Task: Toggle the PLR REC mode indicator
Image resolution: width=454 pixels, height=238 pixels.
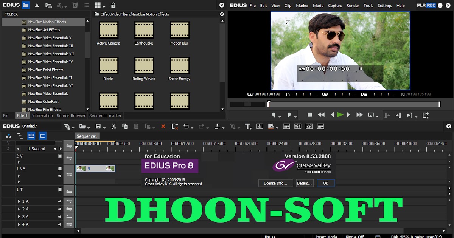Action: pos(426,5)
